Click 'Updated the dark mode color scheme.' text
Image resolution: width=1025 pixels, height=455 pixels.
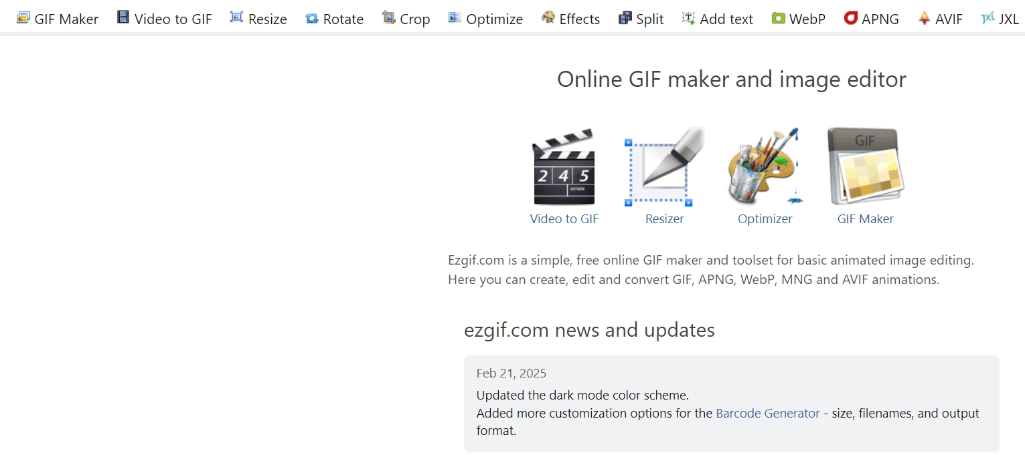point(582,395)
